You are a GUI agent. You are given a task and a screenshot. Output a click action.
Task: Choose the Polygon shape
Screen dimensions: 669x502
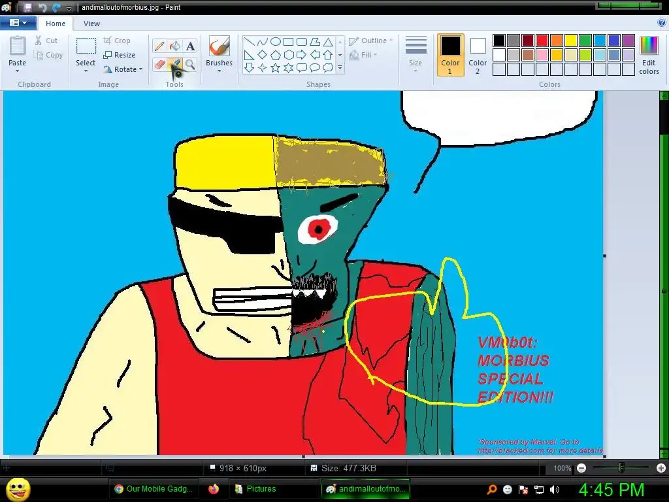[315, 42]
